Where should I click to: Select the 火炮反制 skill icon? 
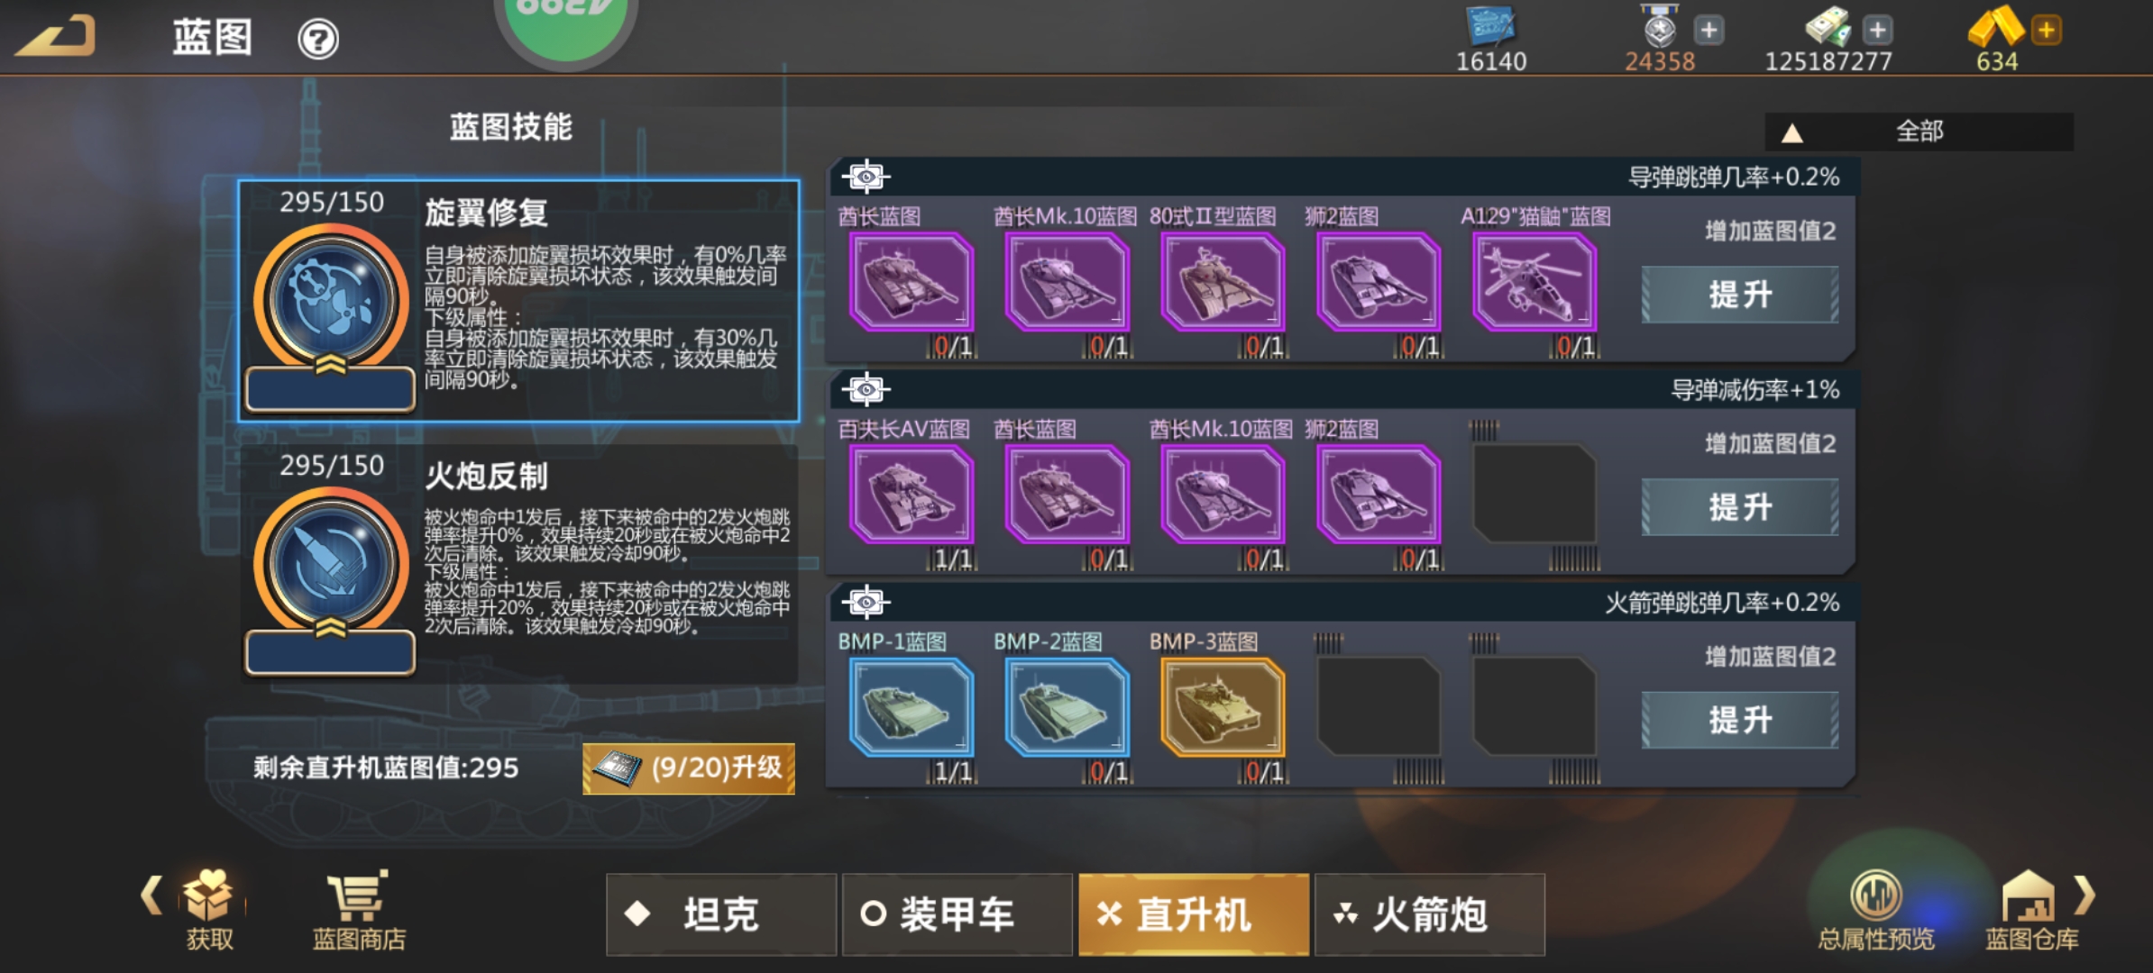coord(331,564)
